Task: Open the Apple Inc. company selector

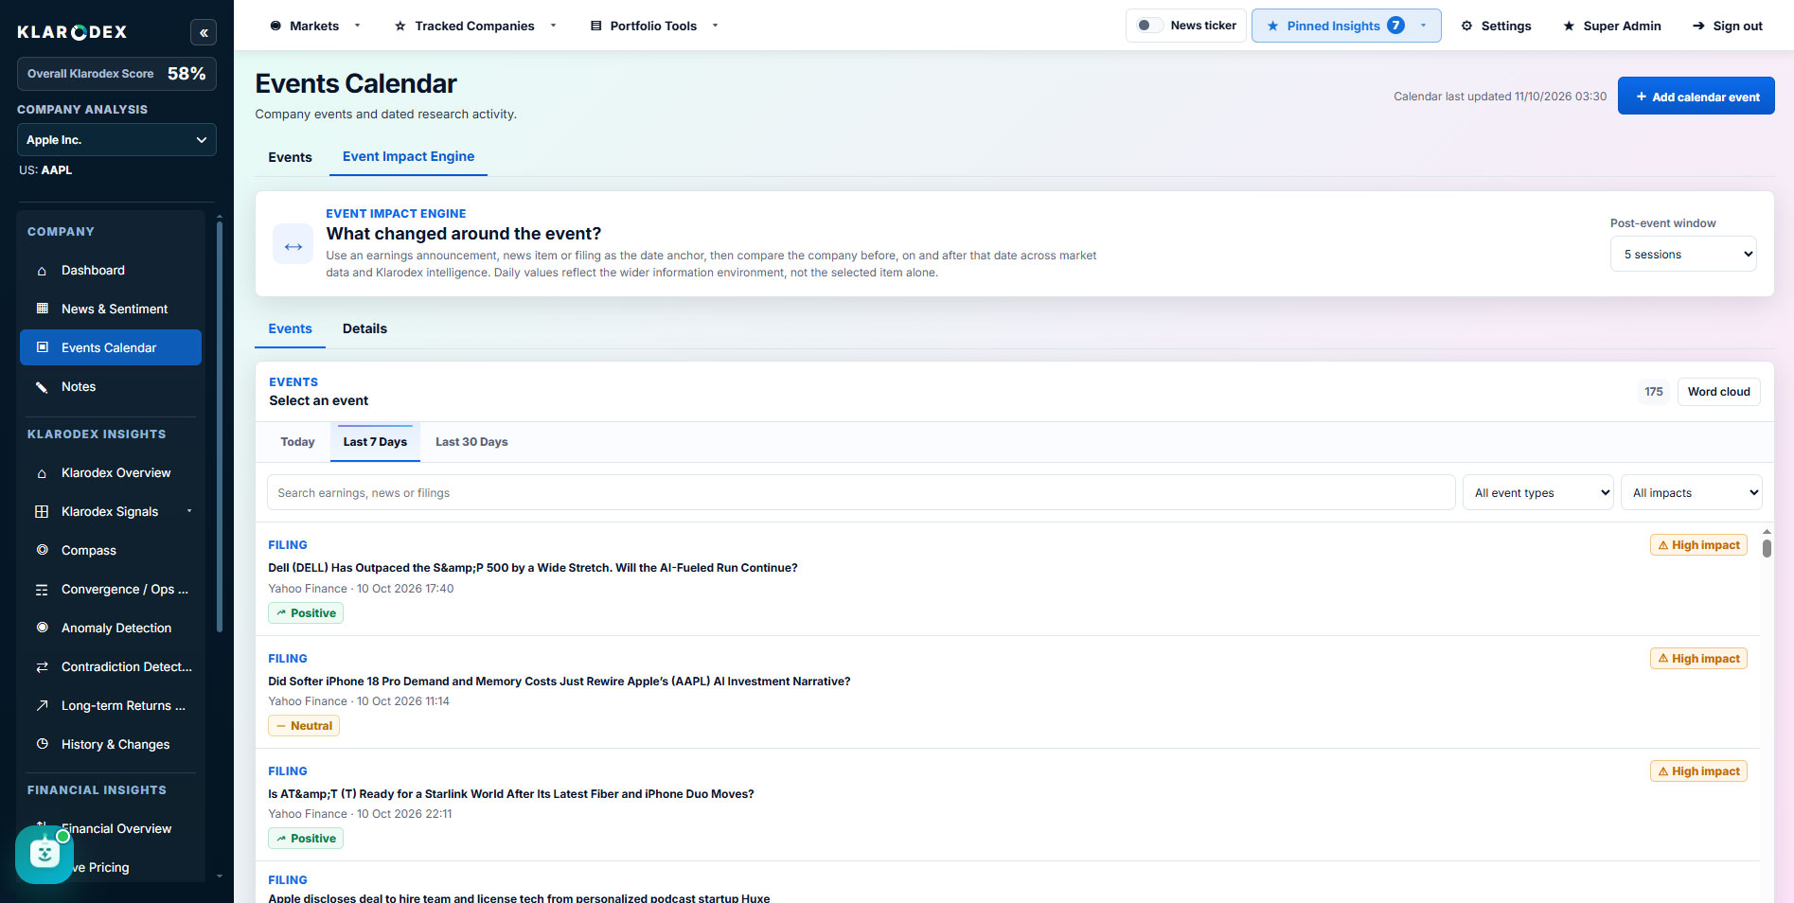Action: coord(116,140)
